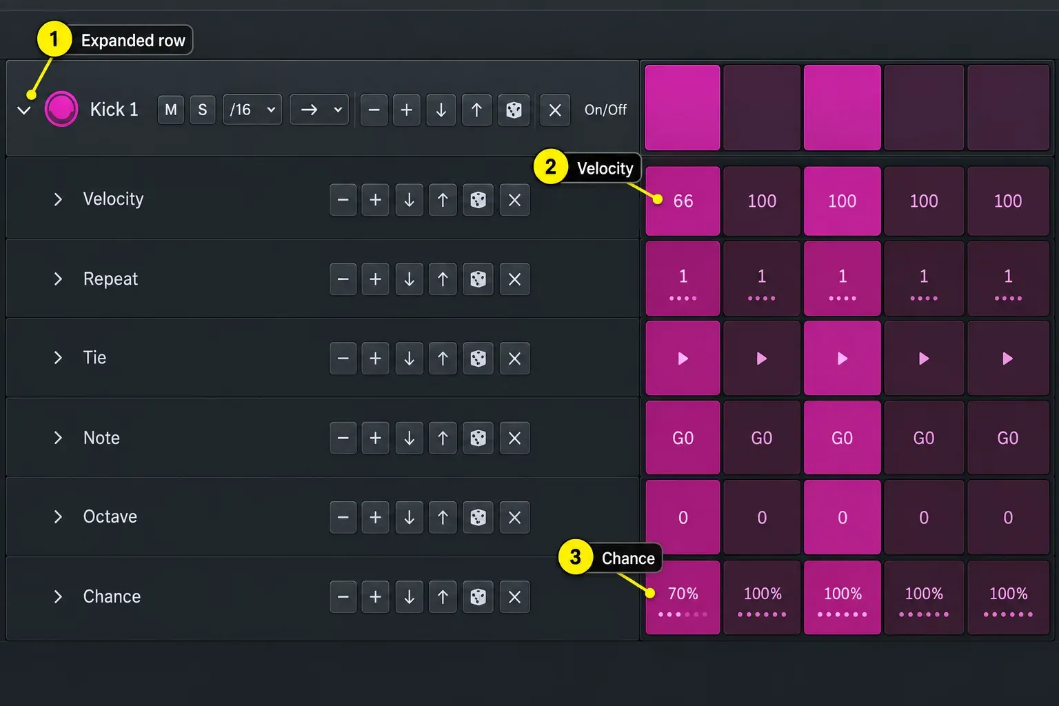This screenshot has height=706, width=1059.
Task: Toggle the fourth On/Off step of Kick 1
Action: 924,108
